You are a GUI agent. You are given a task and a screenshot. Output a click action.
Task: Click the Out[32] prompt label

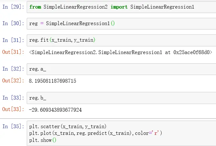(13, 81)
